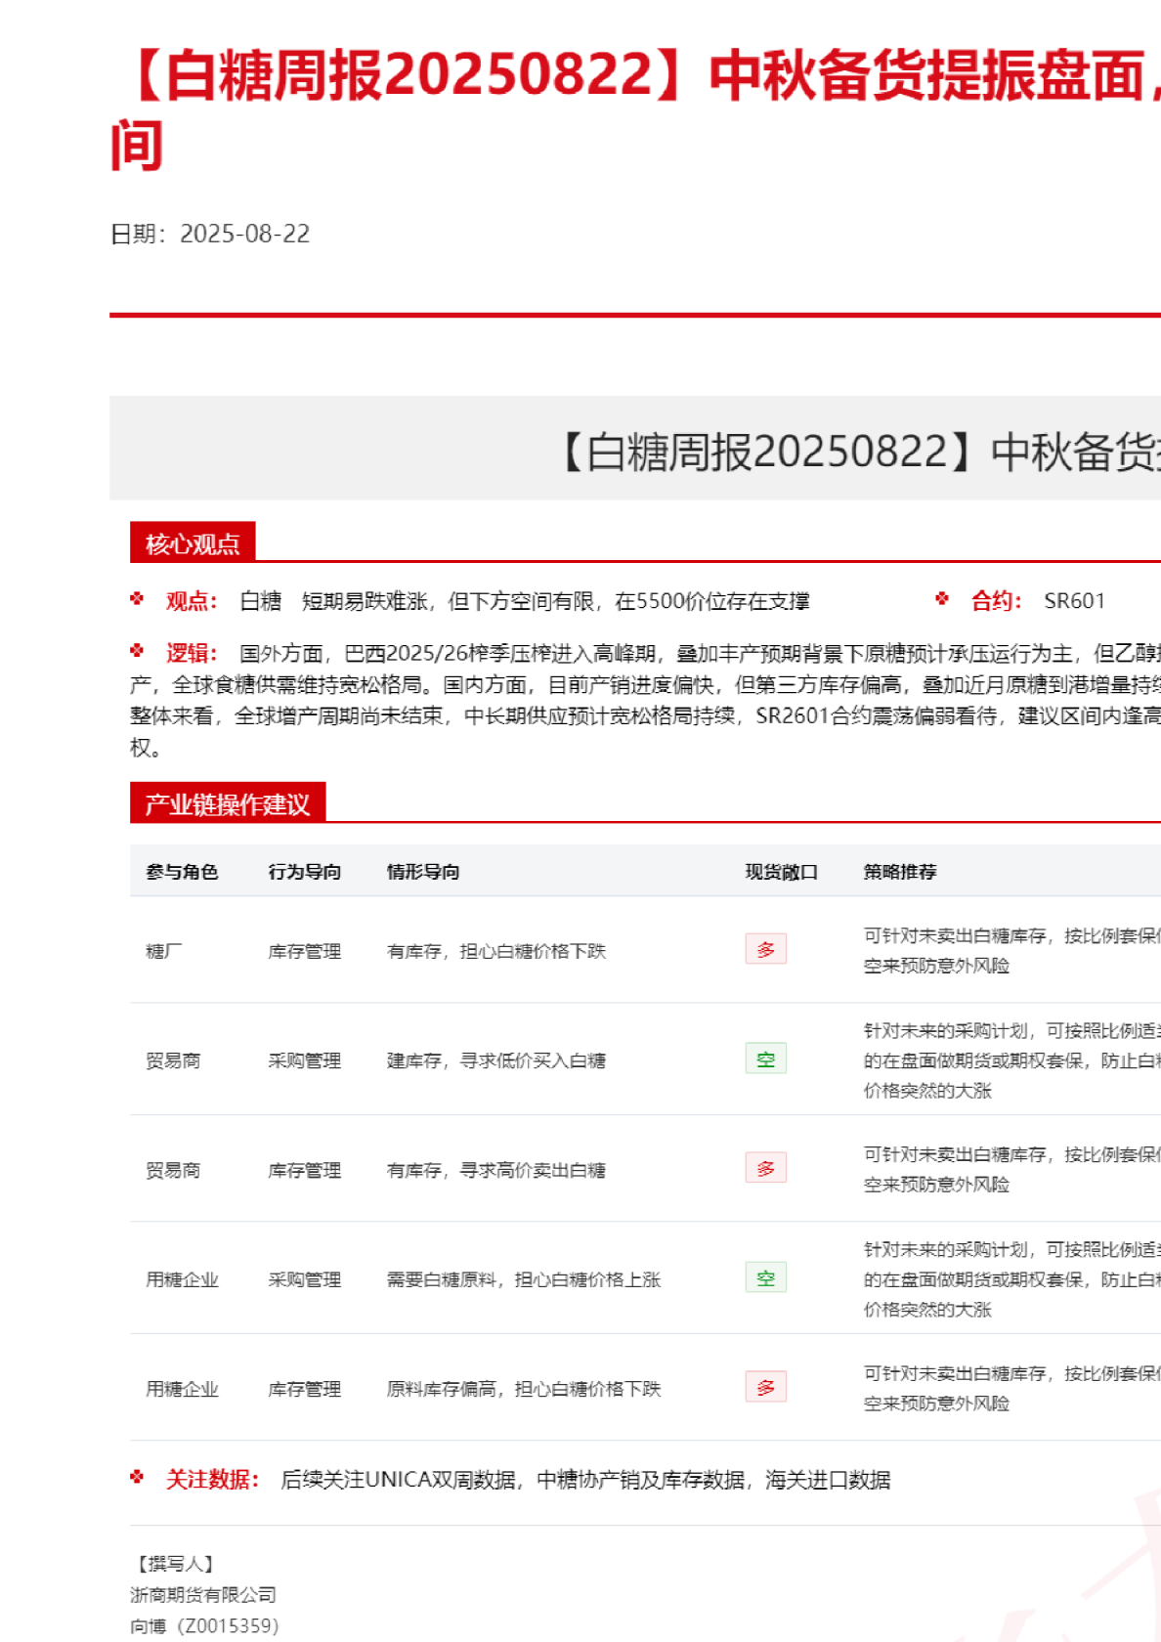1161x1642 pixels.
Task: Click the 参与角色 column header
Action: coord(182,872)
